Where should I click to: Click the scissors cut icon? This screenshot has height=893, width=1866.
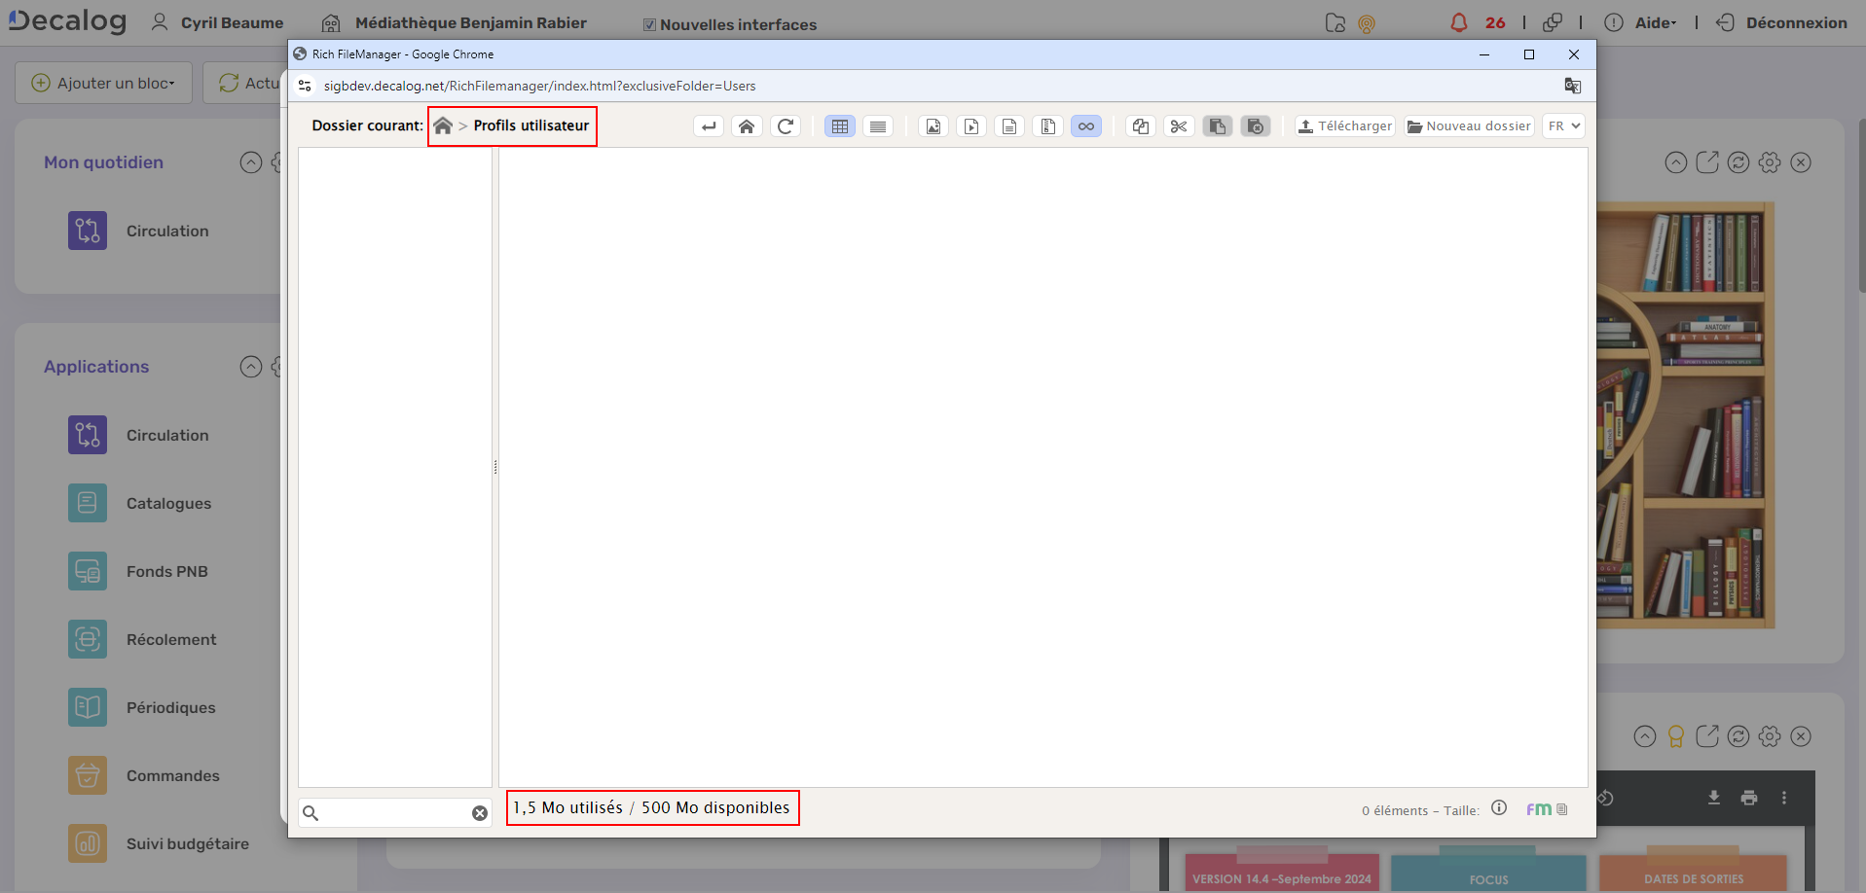(x=1179, y=126)
